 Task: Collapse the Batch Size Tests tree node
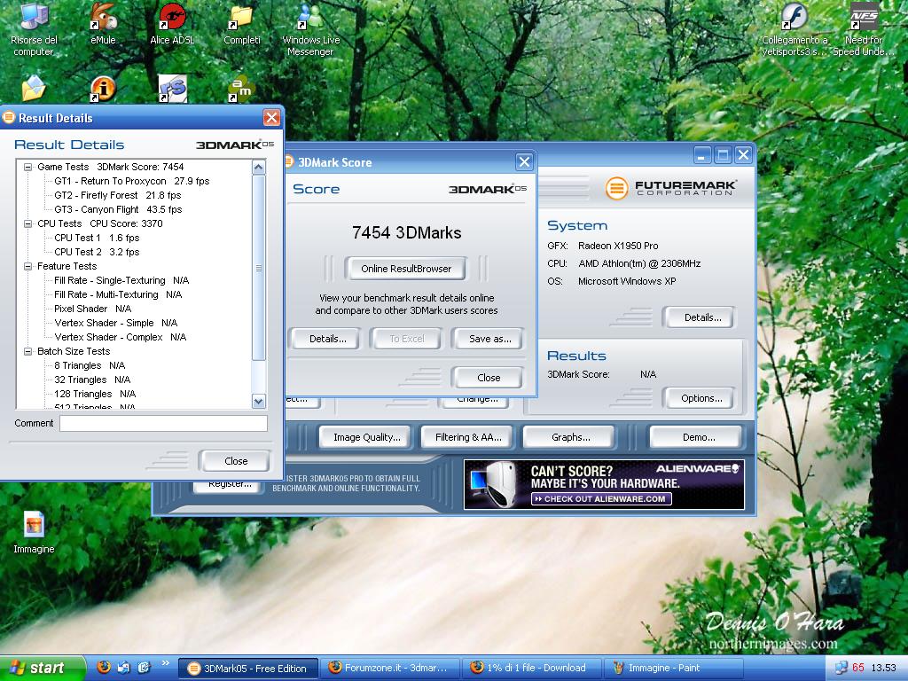[x=27, y=351]
